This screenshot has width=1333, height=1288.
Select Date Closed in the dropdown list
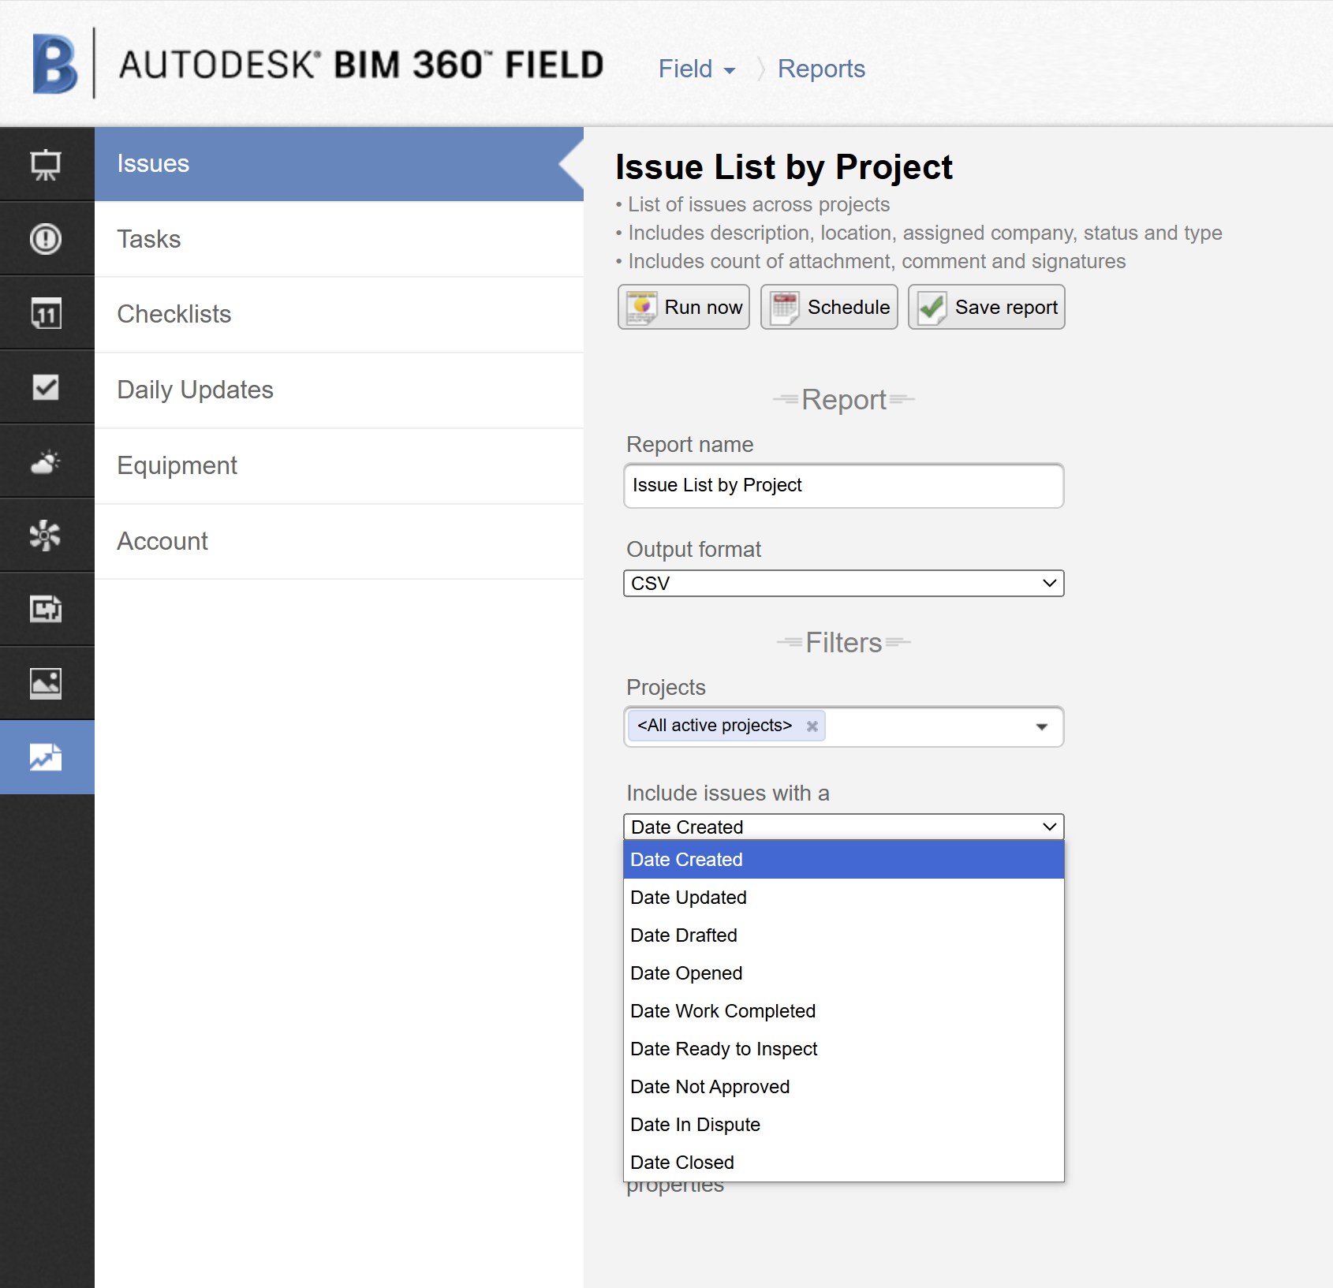pos(681,1162)
